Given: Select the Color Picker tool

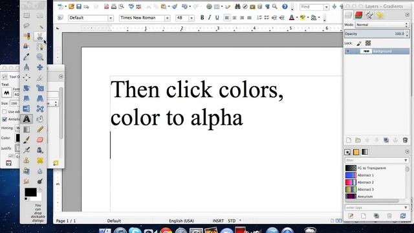Looking at the screenshot, I should (x=27, y=57).
